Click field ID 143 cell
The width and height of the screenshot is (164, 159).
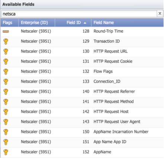coord(86,122)
